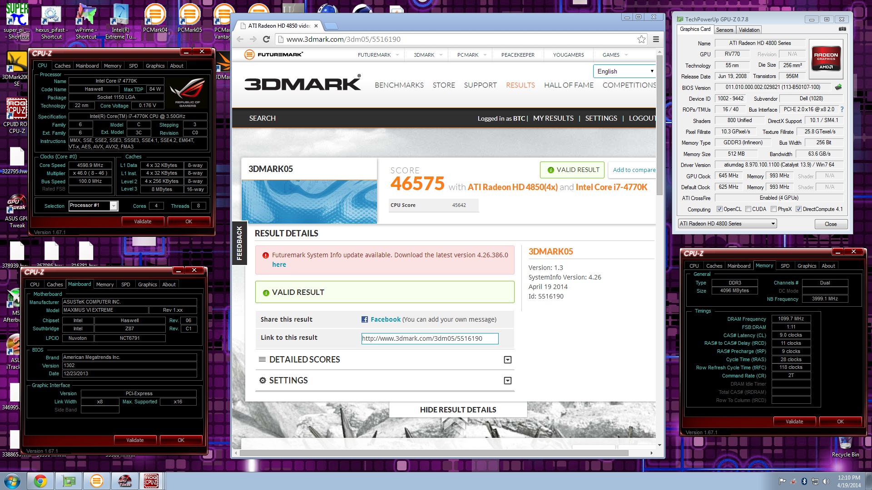Open ATI Radeon HD 4800 Series GPU selector
The image size is (872, 490).
(727, 224)
